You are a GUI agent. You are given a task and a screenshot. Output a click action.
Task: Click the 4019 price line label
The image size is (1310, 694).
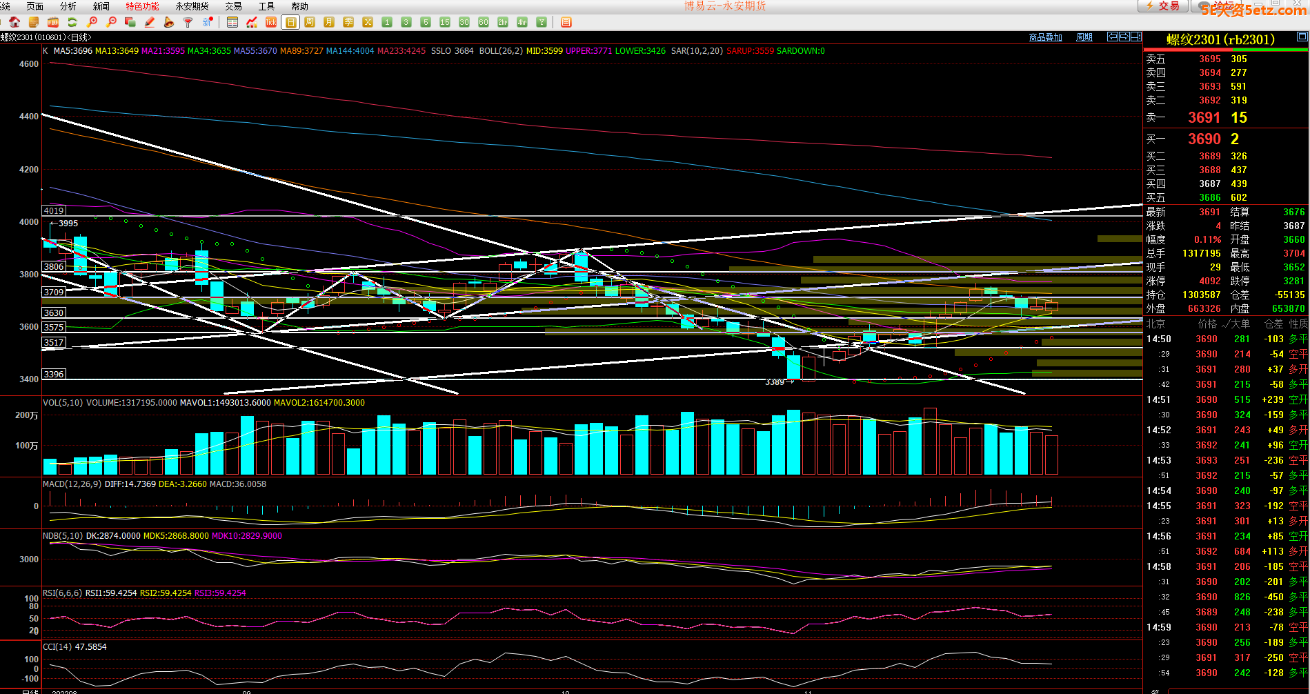tap(54, 211)
